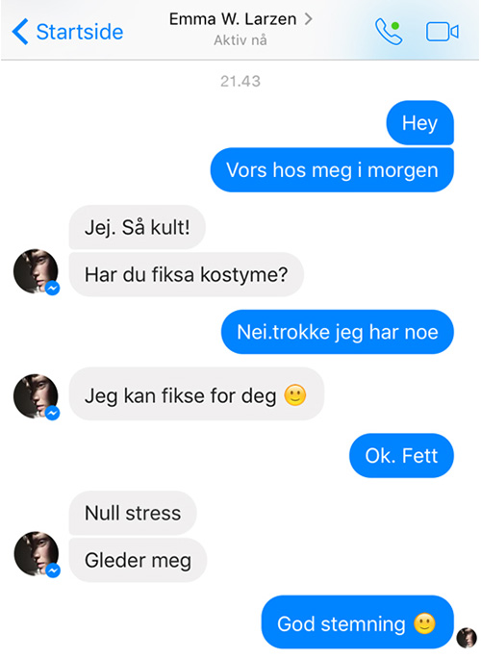Select the 'Hey' message bubble
The width and height of the screenshot is (481, 659).
[419, 123]
